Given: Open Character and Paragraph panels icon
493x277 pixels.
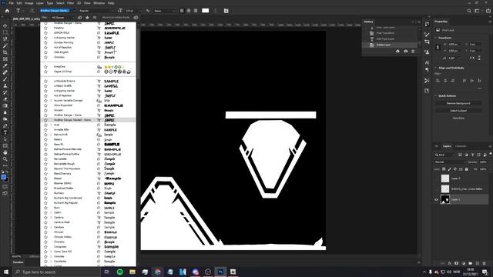Looking at the screenshot, I should tap(226, 11).
